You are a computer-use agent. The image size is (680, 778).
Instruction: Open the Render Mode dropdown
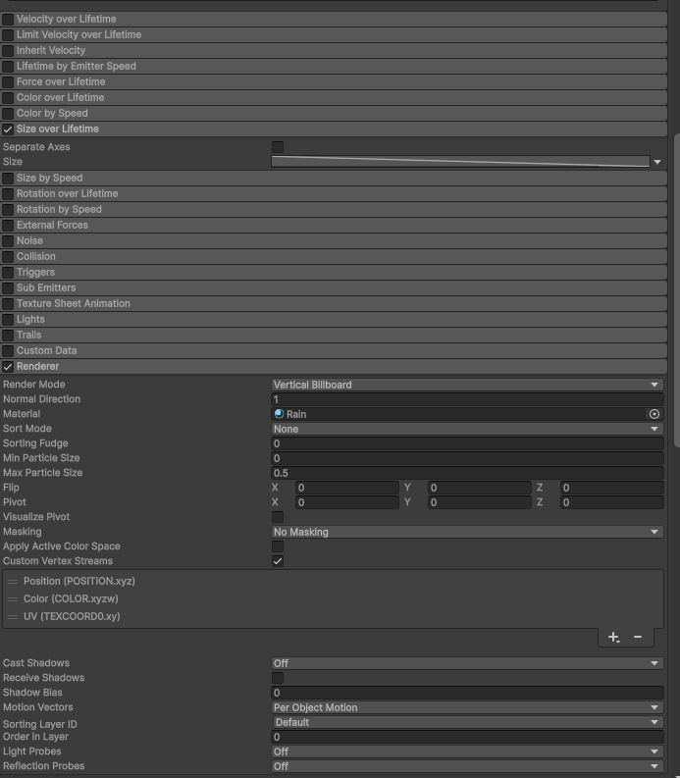(467, 385)
